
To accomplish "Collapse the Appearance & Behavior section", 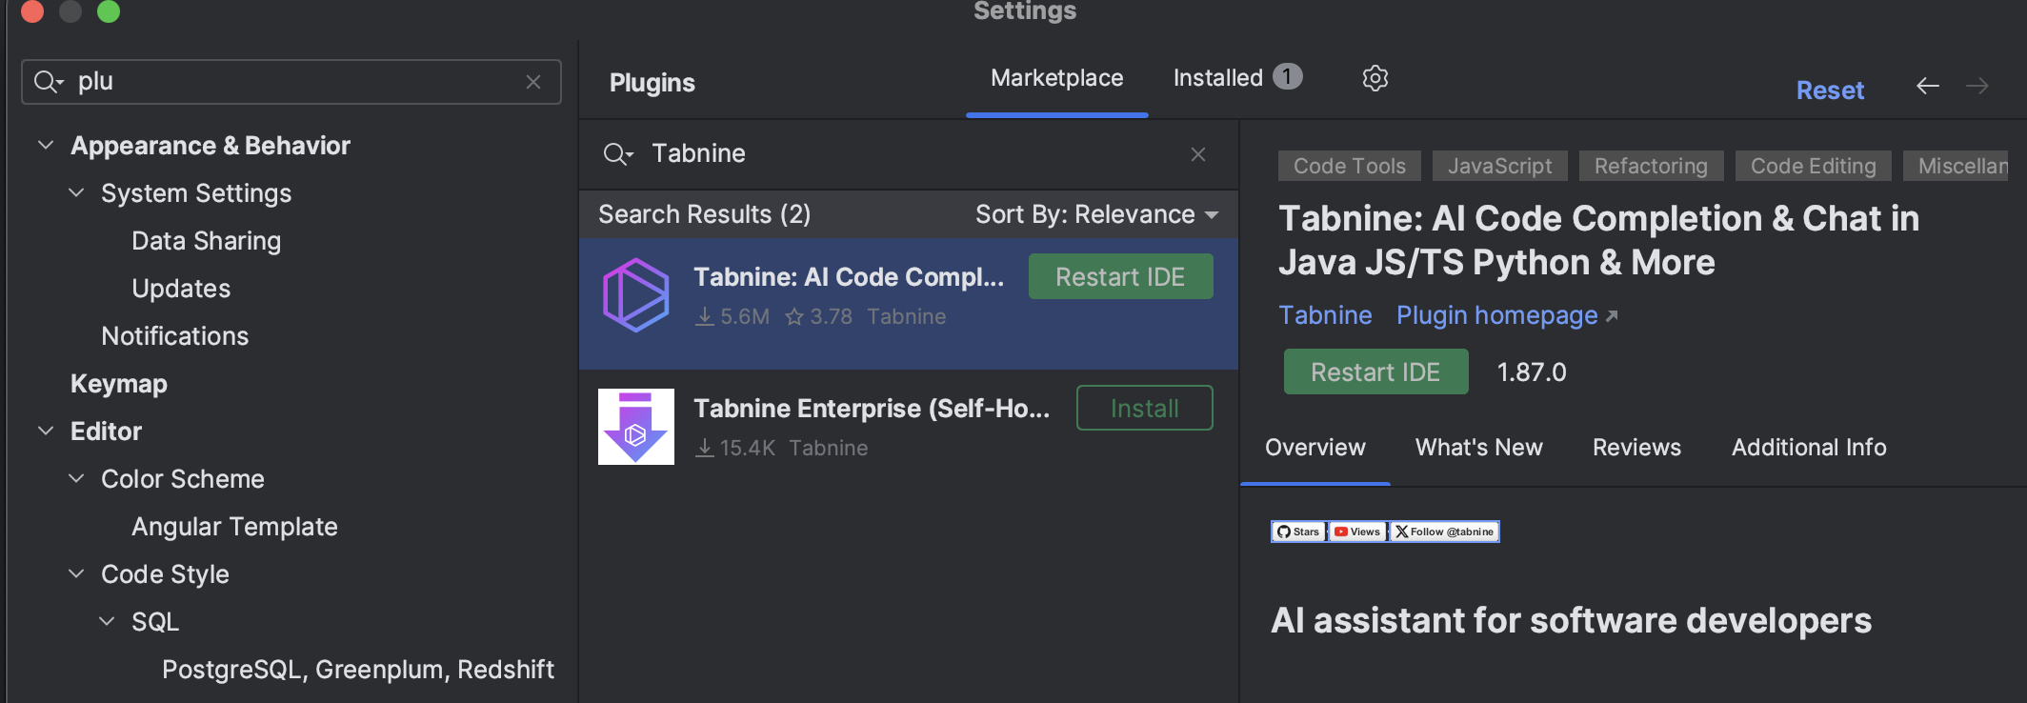I will (45, 145).
